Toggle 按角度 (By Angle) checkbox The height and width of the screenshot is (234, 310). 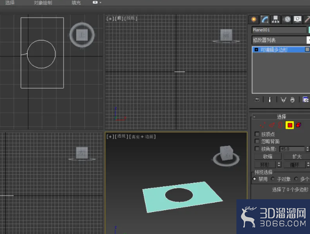point(257,148)
